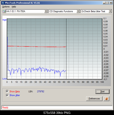Minimize the PlexTools window

104,3
